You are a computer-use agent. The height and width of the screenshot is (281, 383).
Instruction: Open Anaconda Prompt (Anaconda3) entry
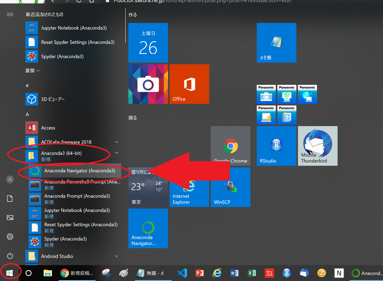[75, 199]
